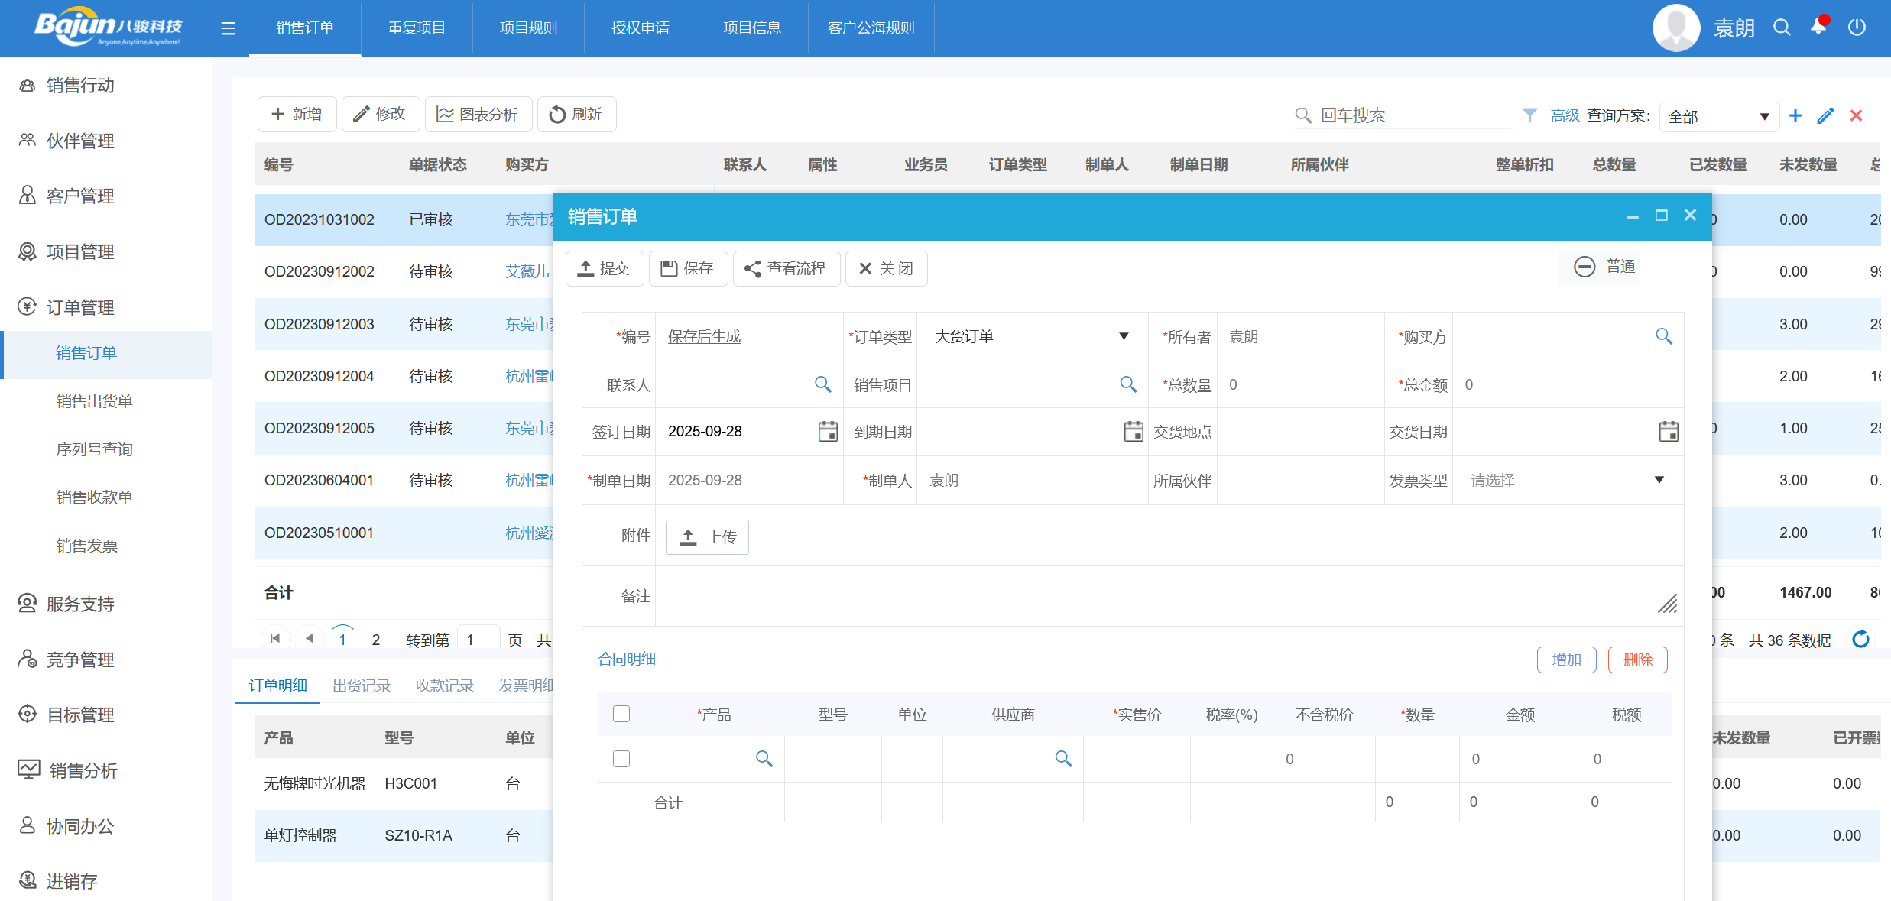Click the 增加 button in 合同明细
Viewport: 1891px width, 901px height.
[x=1566, y=659]
